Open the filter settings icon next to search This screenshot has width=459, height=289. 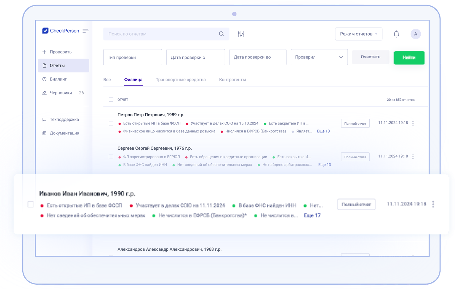pyautogui.click(x=241, y=34)
